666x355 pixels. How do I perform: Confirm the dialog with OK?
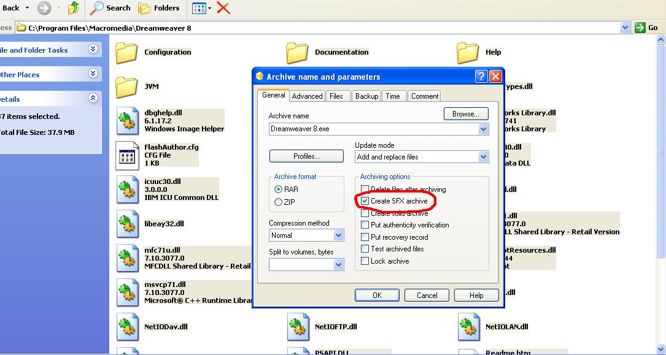click(377, 295)
